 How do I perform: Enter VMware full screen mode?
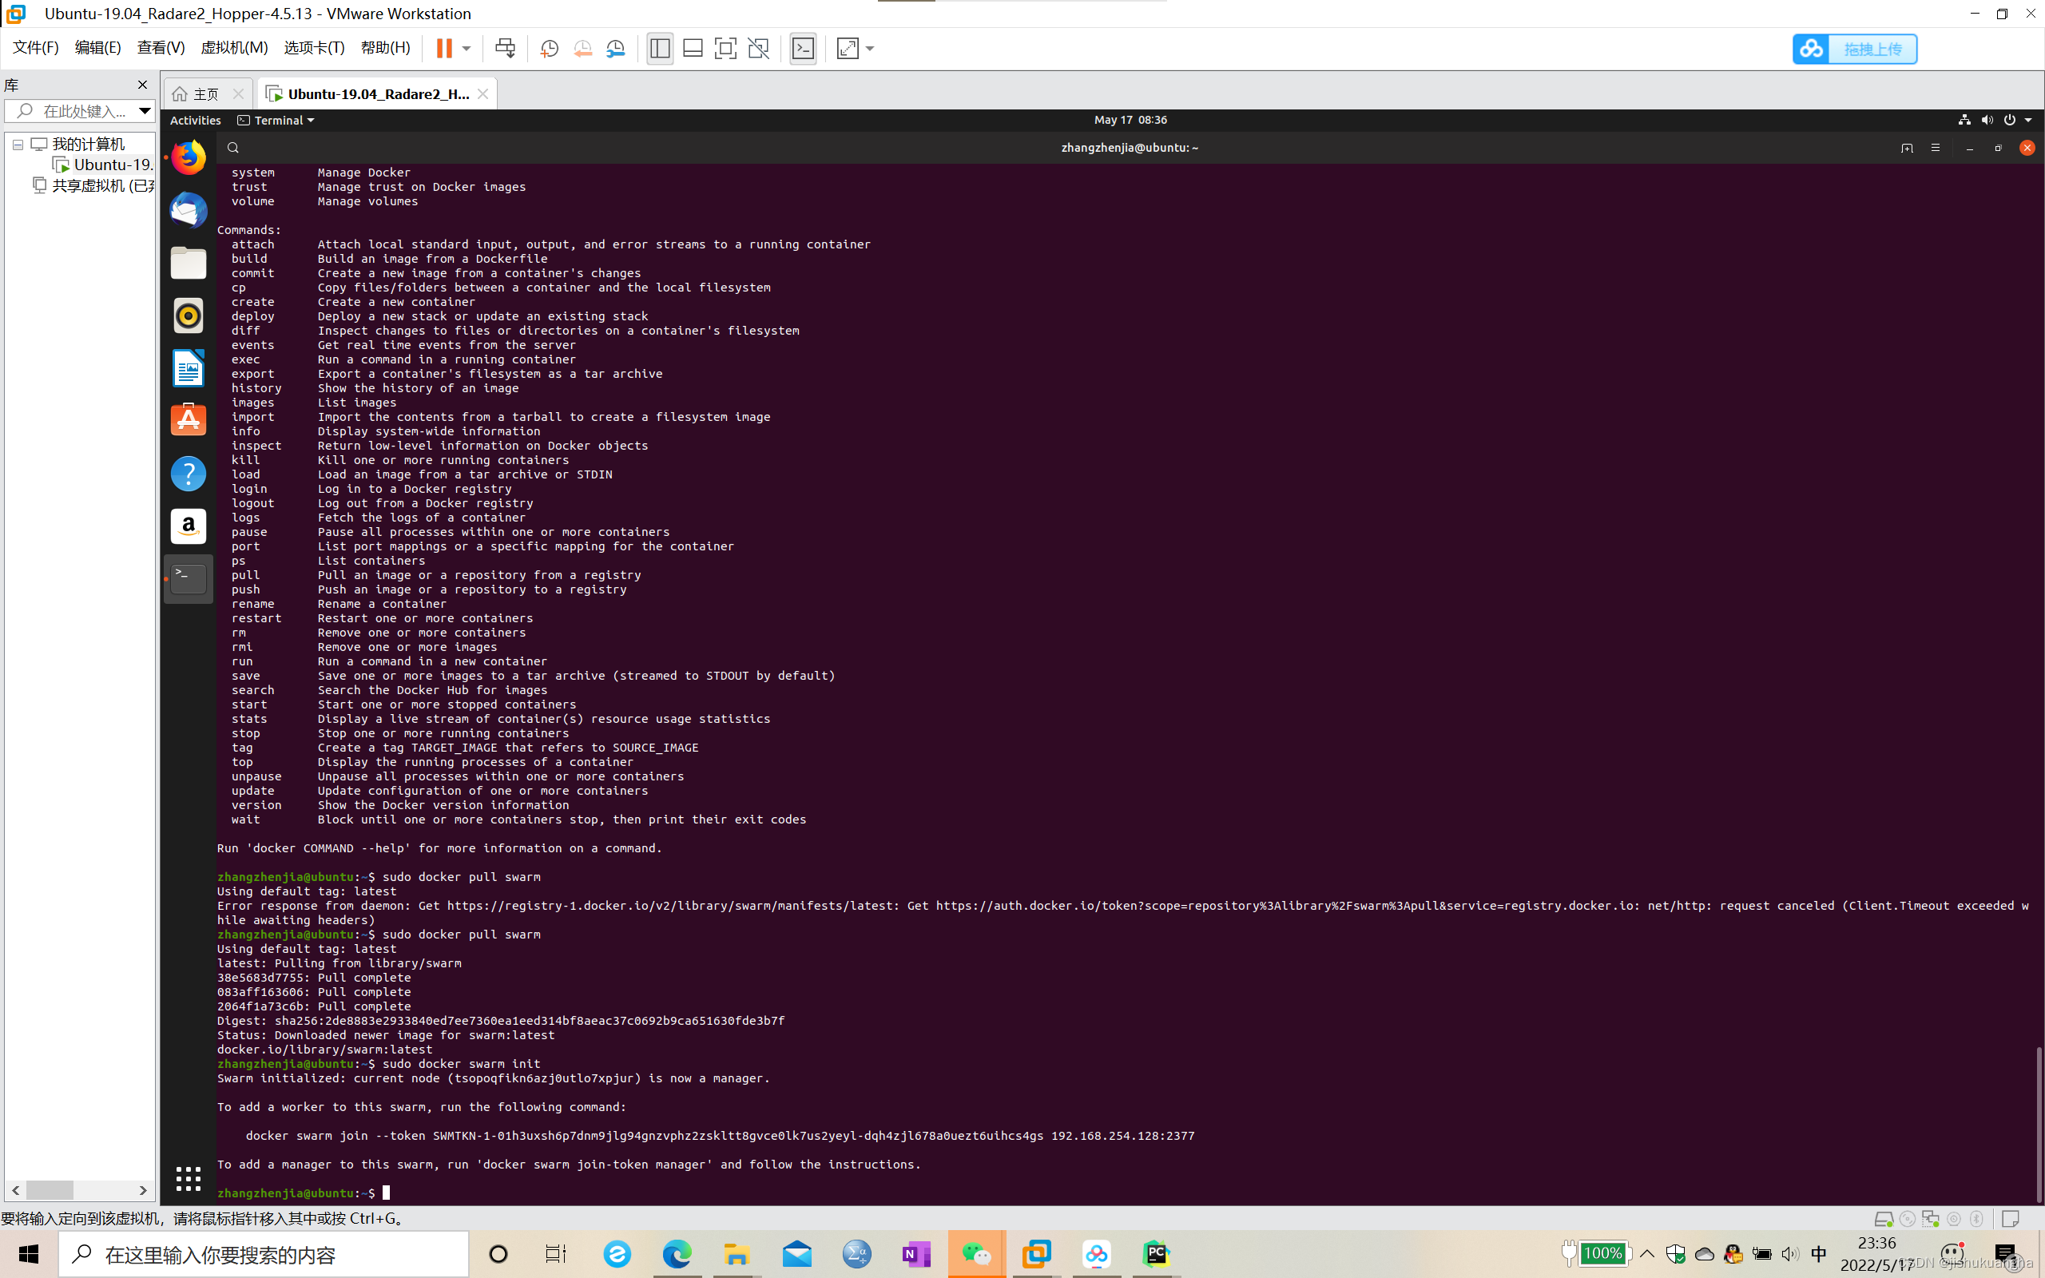tap(725, 48)
